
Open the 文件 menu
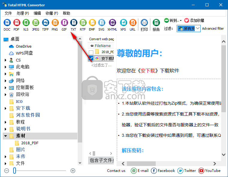(8, 13)
